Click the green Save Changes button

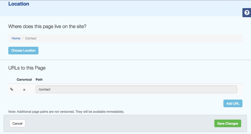(x=228, y=123)
